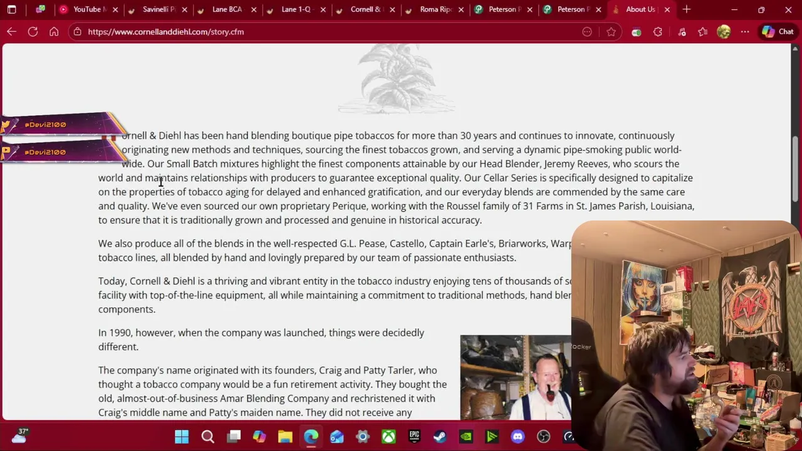Open the favorites list icon

(702, 32)
